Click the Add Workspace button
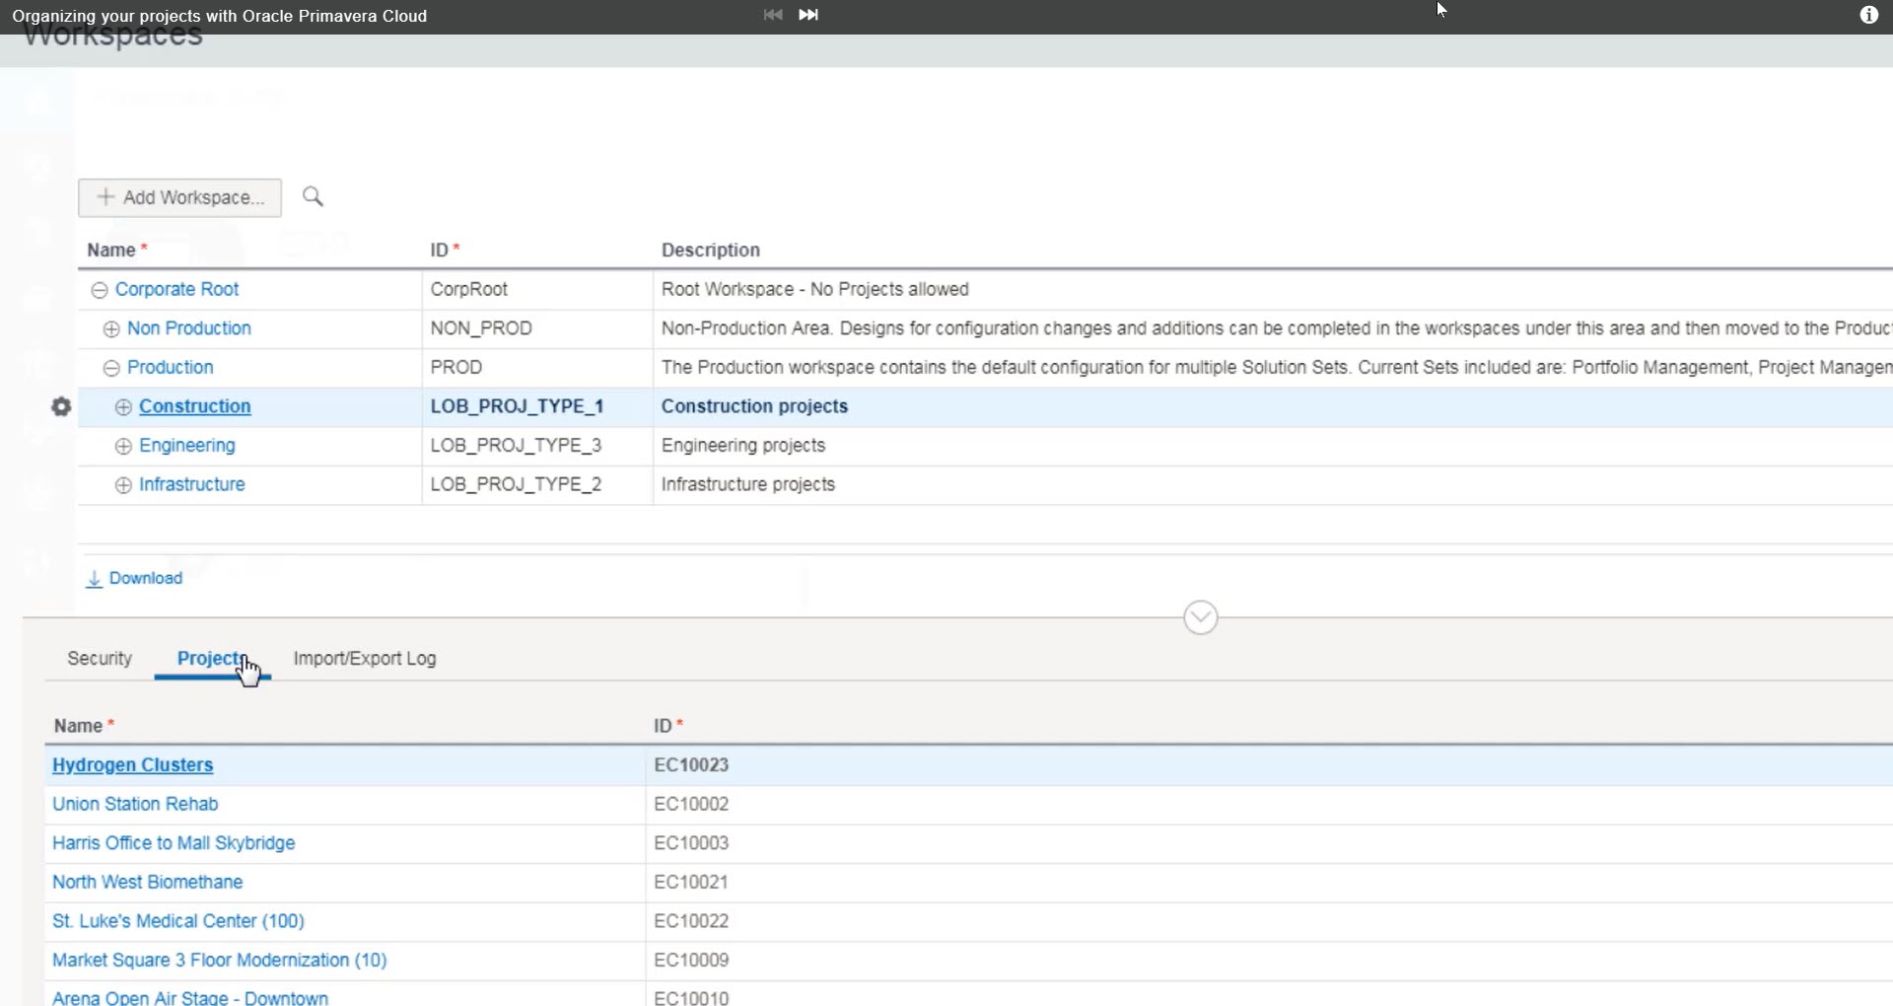The width and height of the screenshot is (1893, 1006). pos(179,197)
